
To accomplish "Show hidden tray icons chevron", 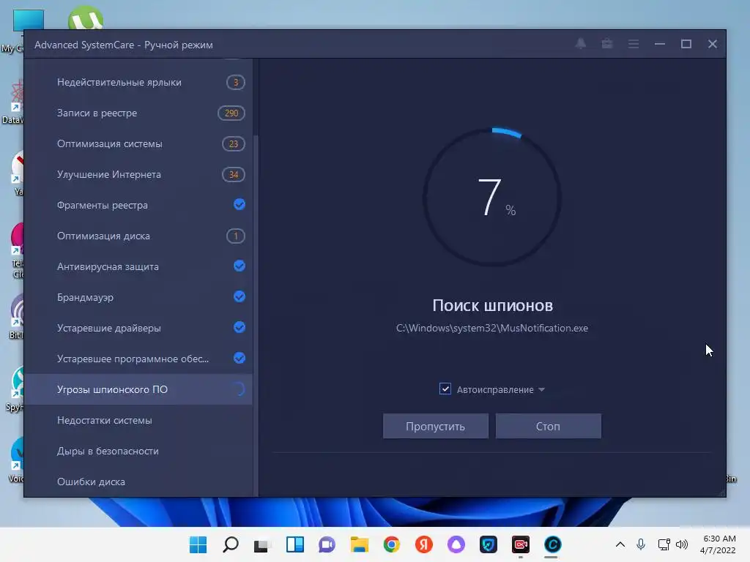I will (620, 544).
